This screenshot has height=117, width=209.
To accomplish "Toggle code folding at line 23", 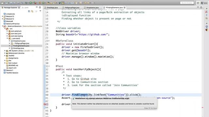I will click(x=49, y=41).
